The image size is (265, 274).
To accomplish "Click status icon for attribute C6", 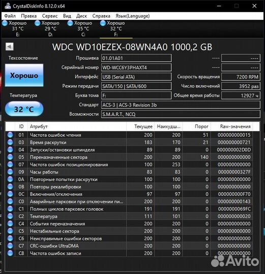I will pyautogui.click(x=10, y=238).
